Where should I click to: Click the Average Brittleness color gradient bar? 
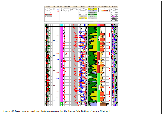(x=104, y=11)
